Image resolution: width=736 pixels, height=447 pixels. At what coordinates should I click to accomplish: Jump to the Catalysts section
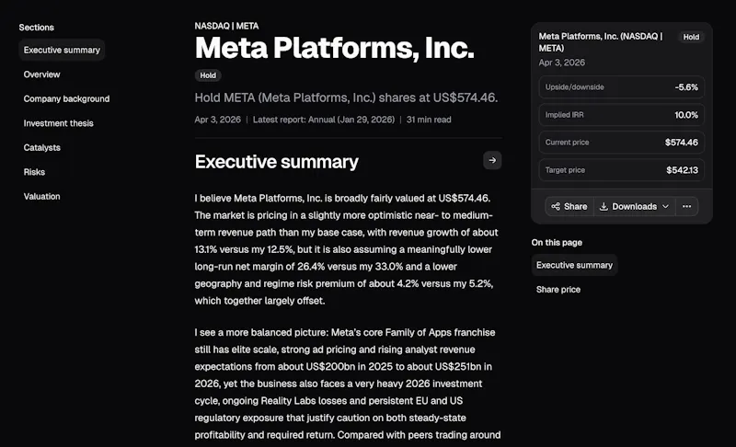pos(41,148)
